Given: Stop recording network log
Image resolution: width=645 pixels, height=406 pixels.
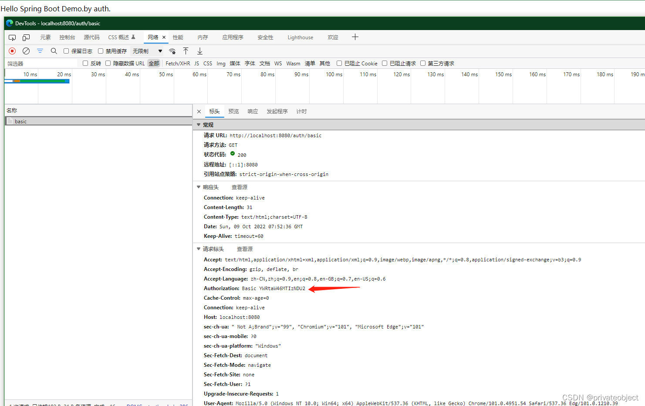Looking at the screenshot, I should 12,51.
